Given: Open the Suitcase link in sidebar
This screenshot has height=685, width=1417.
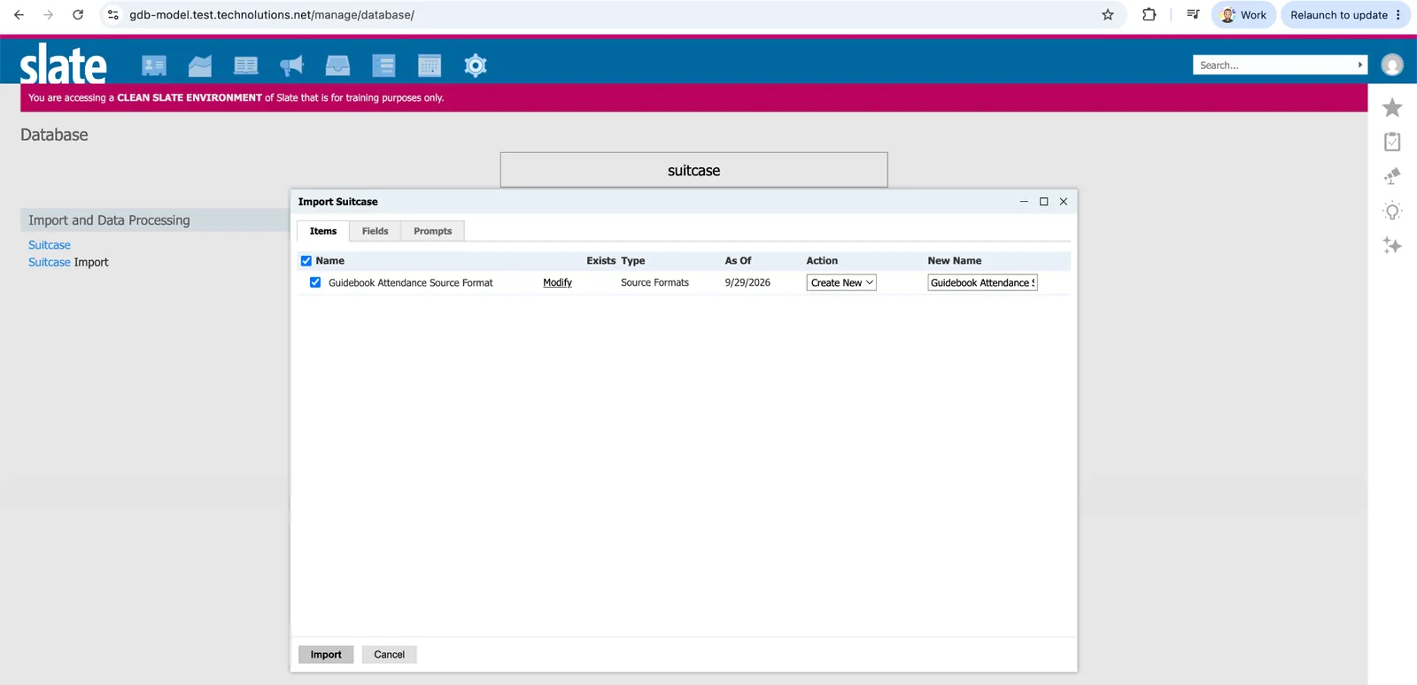Looking at the screenshot, I should click(x=50, y=245).
